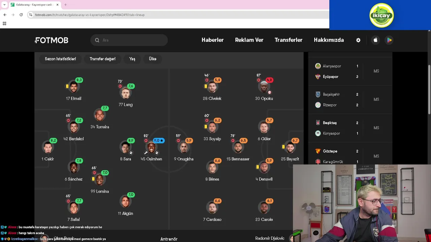The width and height of the screenshot is (431, 242).
Task: Open Alanyaspor vs Eyüpspor match result
Action: coord(350,71)
